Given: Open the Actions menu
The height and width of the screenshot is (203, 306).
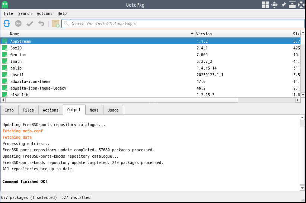Looking at the screenshot, I should point(45,13).
